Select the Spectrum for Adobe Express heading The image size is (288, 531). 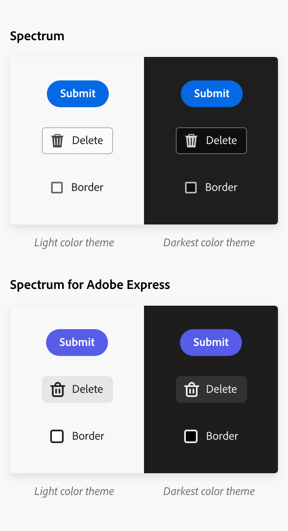click(x=90, y=285)
